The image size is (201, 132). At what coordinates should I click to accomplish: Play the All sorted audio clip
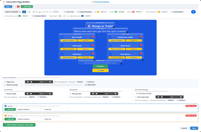pos(159,97)
